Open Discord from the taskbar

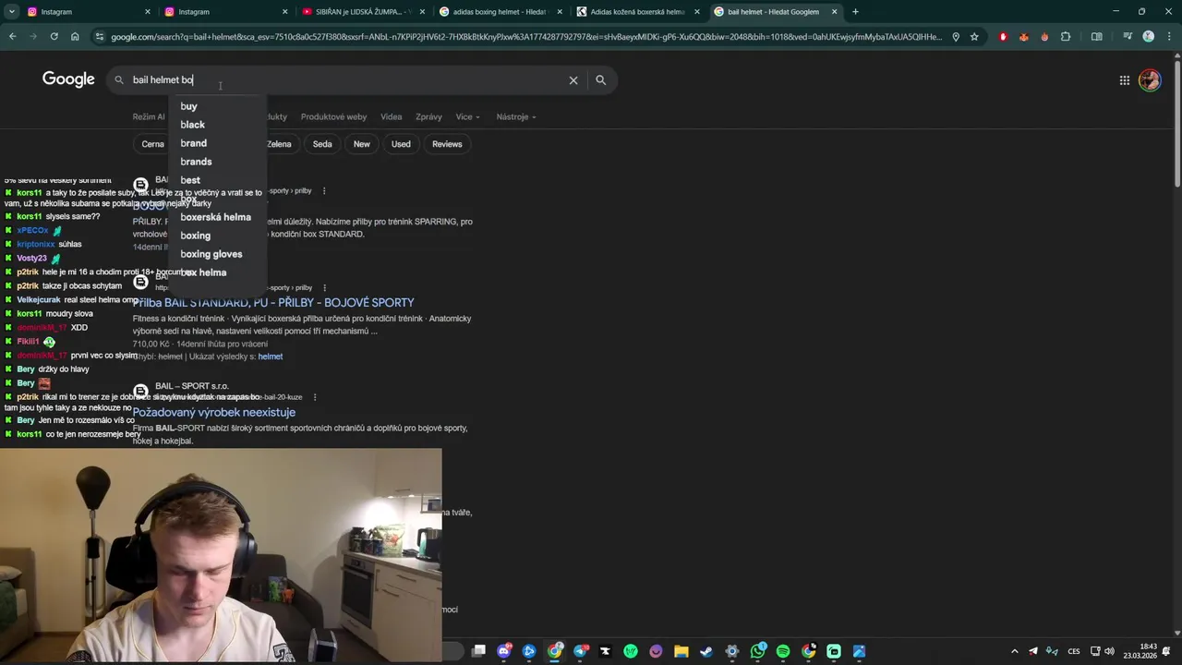point(504,651)
